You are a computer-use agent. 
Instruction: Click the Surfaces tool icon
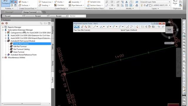coord(20,5)
